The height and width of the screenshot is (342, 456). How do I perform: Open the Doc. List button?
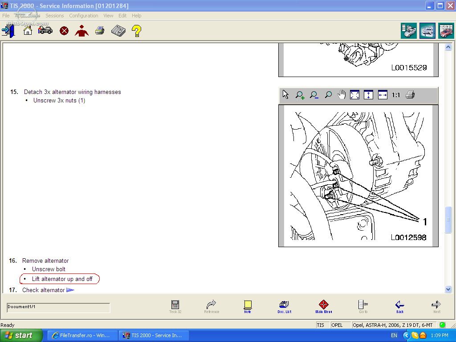coord(284,306)
